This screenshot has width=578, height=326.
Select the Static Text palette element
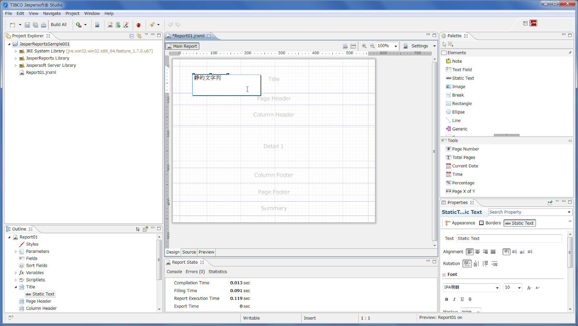[460, 78]
